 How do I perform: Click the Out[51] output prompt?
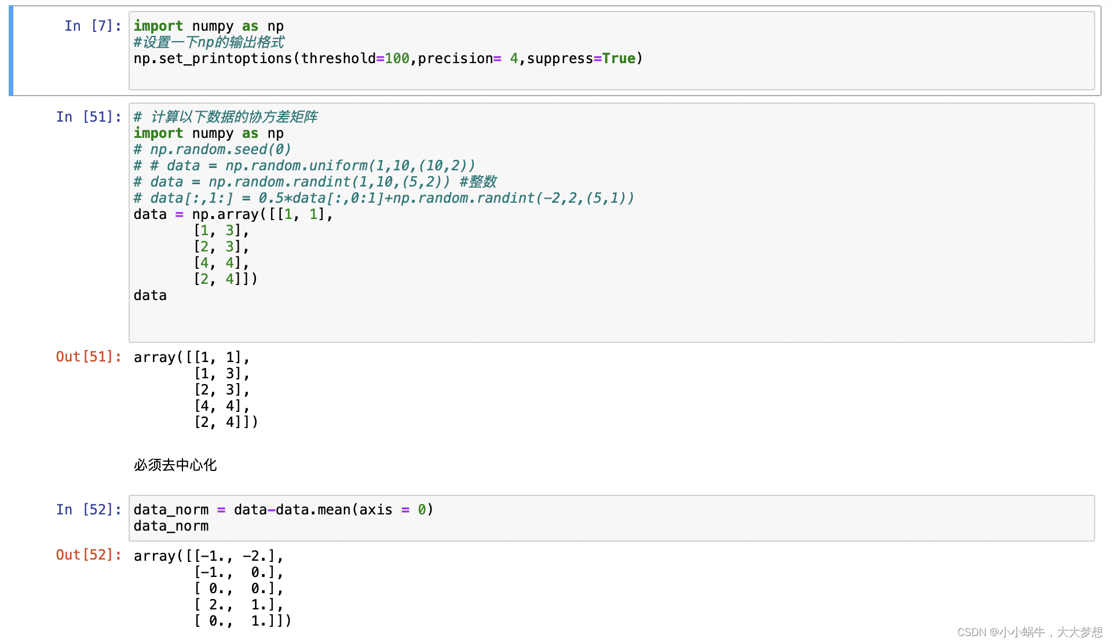pos(89,357)
